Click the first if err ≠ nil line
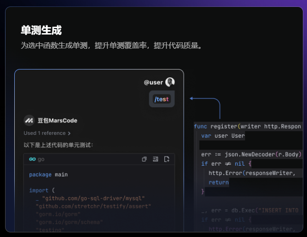This screenshot has width=307, height=237. pos(226,164)
